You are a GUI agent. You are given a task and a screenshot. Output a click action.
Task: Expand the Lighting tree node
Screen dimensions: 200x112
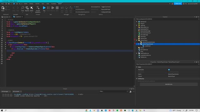click(137, 26)
